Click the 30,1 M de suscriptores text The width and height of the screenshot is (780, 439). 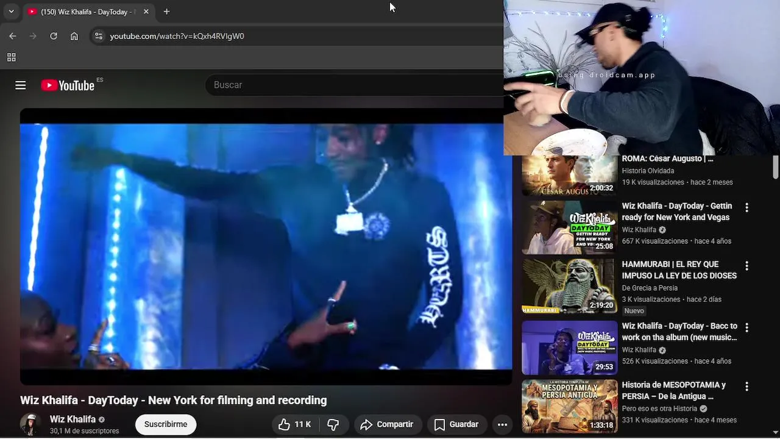[x=84, y=431]
